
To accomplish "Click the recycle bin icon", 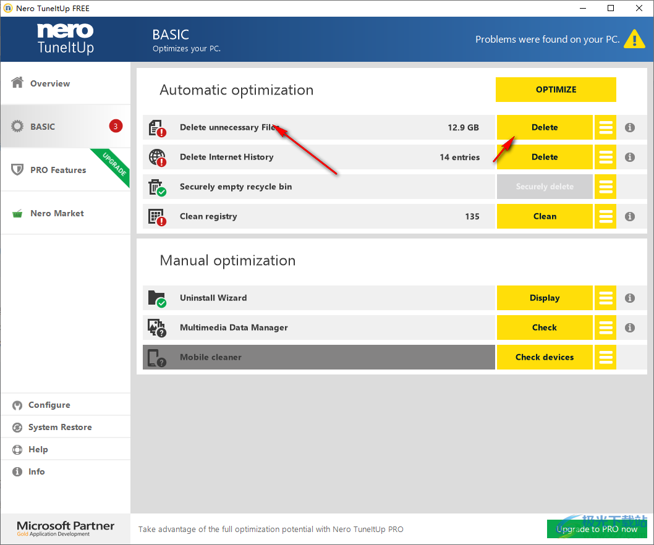I will tap(157, 187).
